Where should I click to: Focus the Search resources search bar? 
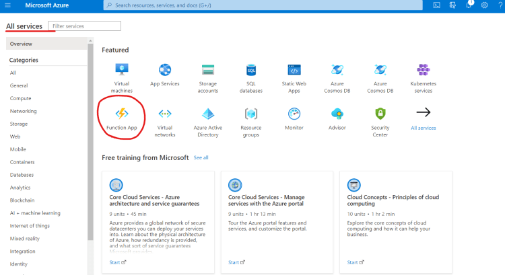pyautogui.click(x=263, y=5)
